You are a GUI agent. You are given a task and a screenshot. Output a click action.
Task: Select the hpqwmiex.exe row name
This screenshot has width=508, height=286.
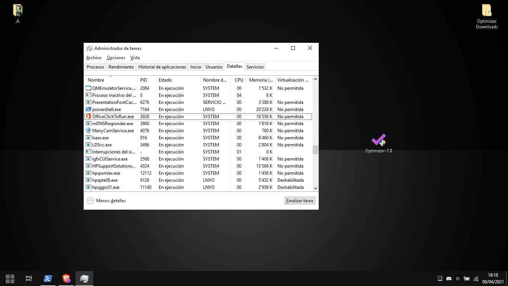(106, 173)
